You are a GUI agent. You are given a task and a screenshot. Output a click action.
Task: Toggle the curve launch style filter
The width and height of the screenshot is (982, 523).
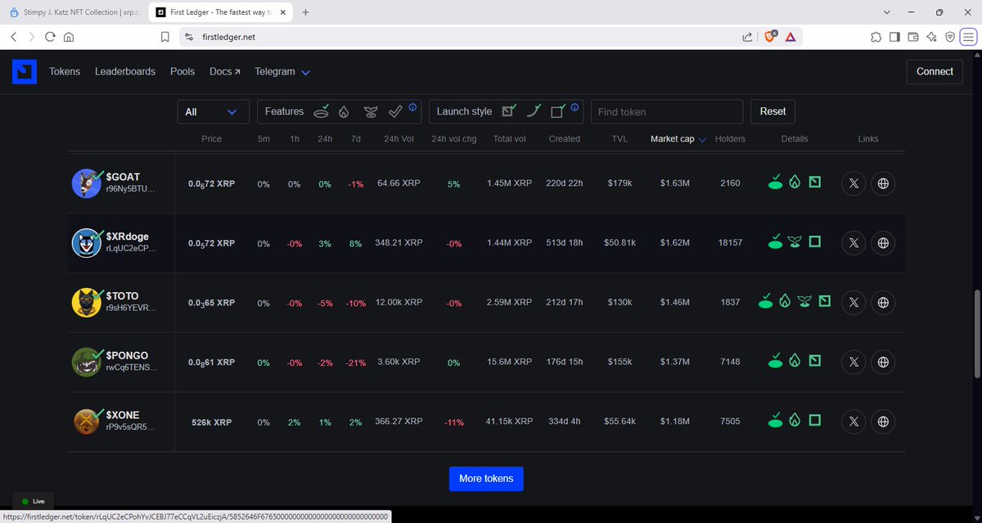click(x=534, y=110)
